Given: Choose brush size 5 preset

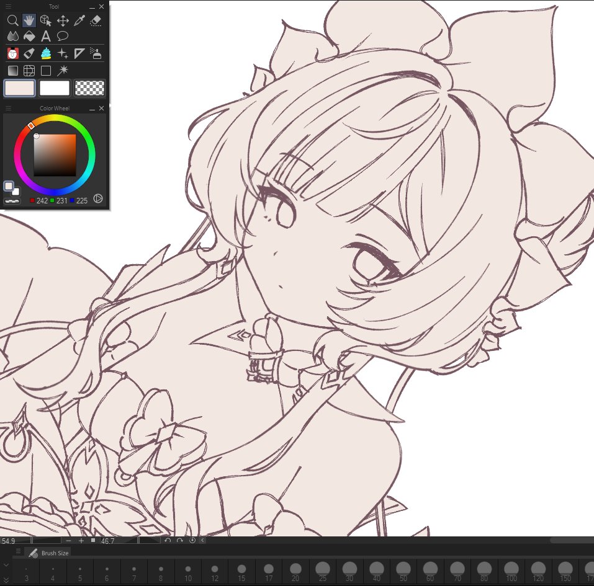Looking at the screenshot, I should pyautogui.click(x=80, y=572).
